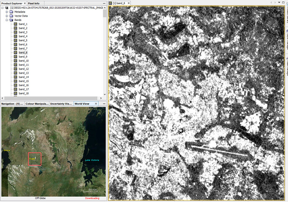Viewport: 288px width, 202px height.
Task: Select band_6 in the tree
Action: tap(23, 45)
